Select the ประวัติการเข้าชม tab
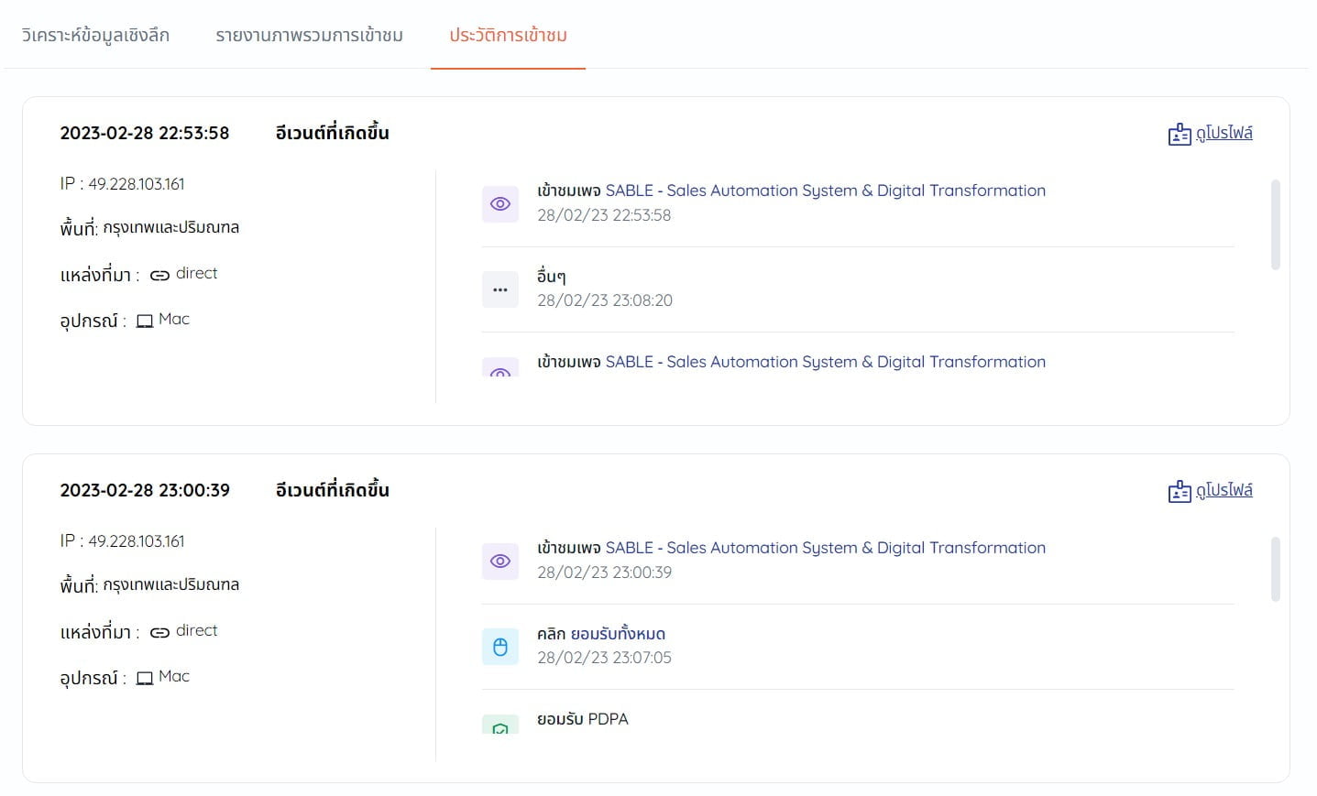The height and width of the screenshot is (796, 1317). pyautogui.click(x=508, y=37)
